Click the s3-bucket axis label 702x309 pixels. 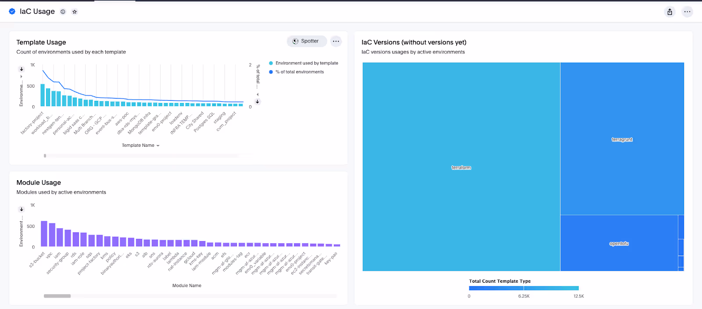37,259
